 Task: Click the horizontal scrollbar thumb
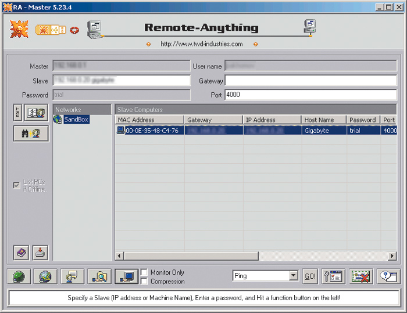(x=191, y=256)
